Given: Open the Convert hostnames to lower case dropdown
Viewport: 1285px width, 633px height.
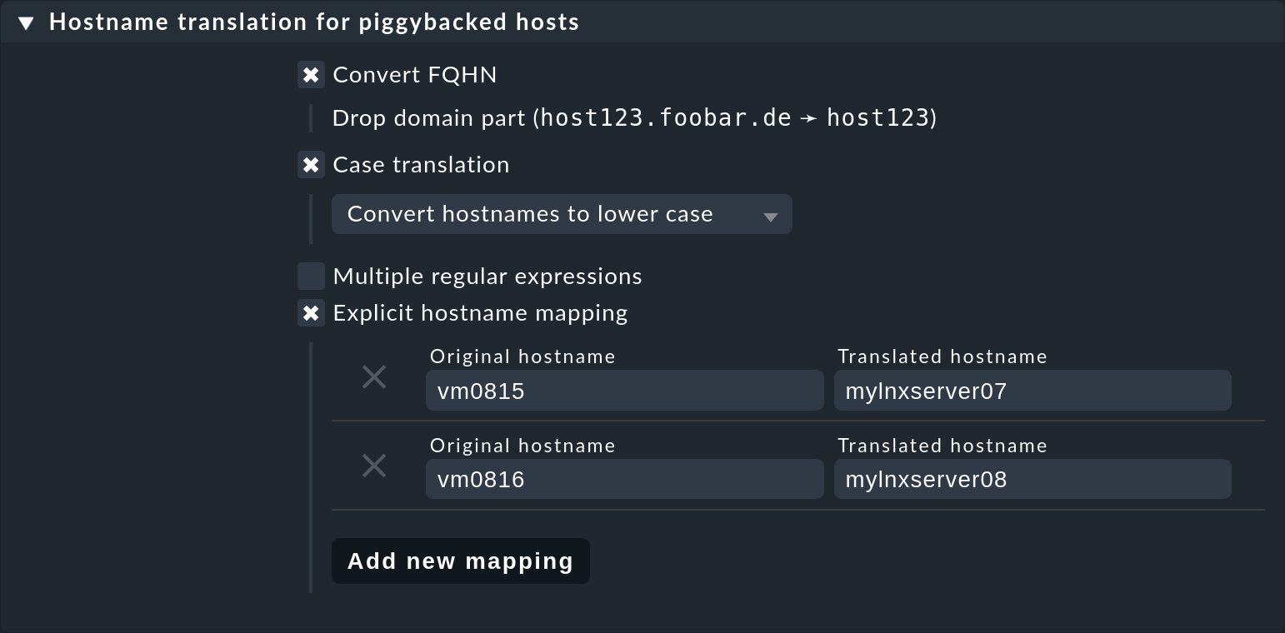Looking at the screenshot, I should [562, 214].
